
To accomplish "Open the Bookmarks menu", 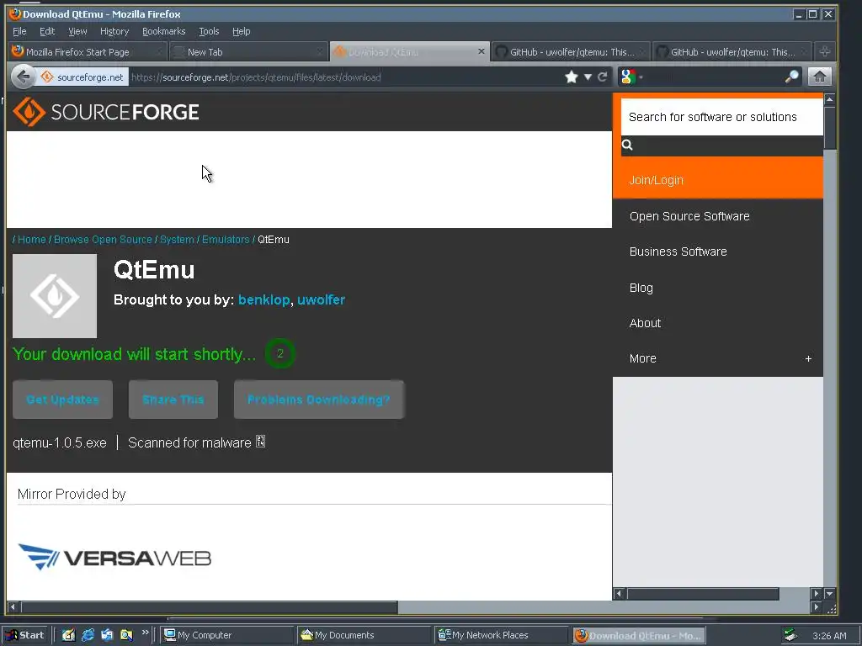I will [x=164, y=31].
